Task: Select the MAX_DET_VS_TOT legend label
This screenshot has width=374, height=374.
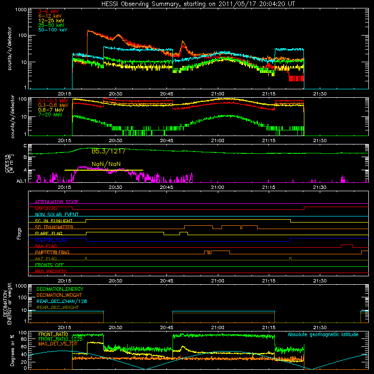Action: (58, 344)
